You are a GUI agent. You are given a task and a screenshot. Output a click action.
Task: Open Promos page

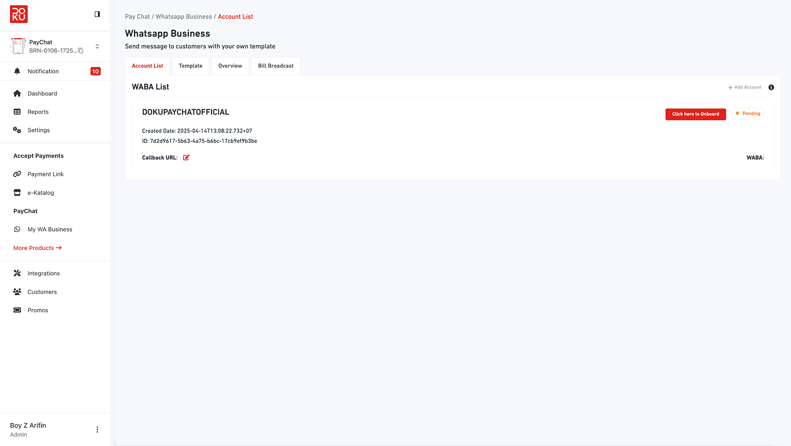coord(38,310)
